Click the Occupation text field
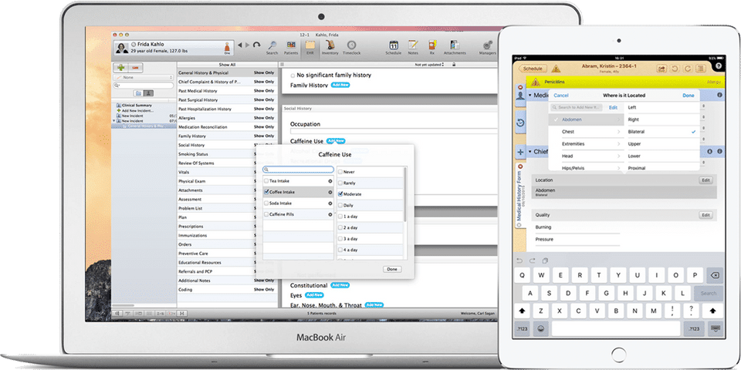 click(394, 131)
